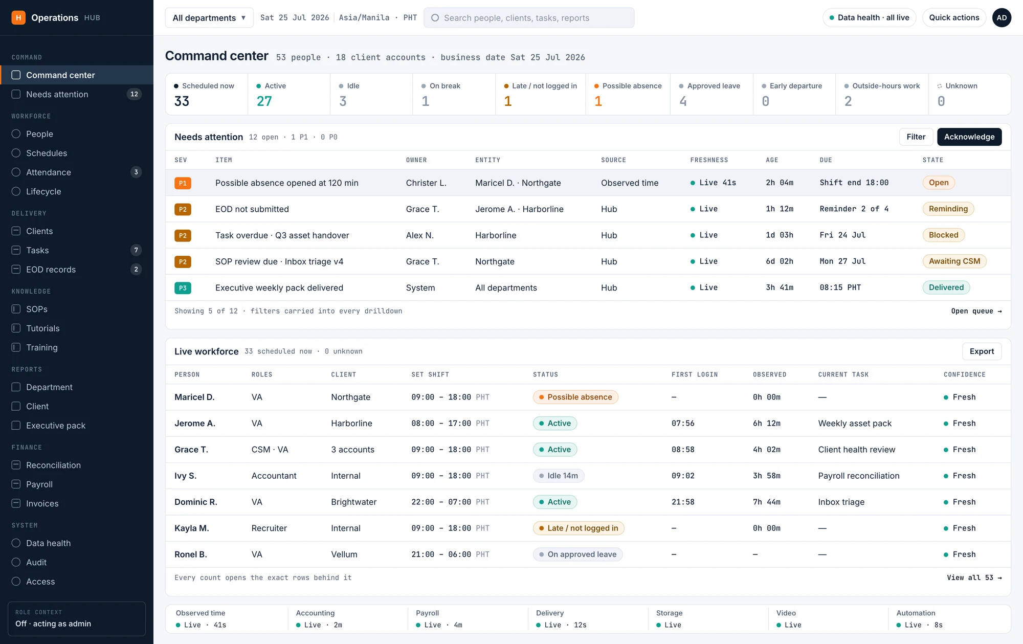Select Maricel D. in Live workforce
This screenshot has width=1023, height=644.
click(194, 397)
